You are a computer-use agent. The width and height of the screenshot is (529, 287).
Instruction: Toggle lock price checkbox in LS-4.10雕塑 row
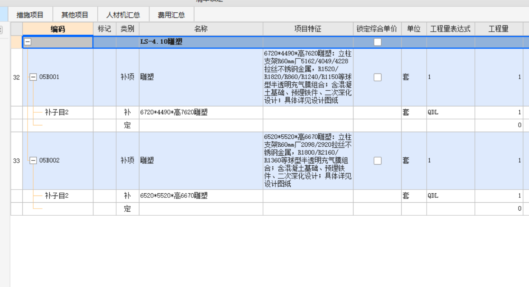point(378,42)
